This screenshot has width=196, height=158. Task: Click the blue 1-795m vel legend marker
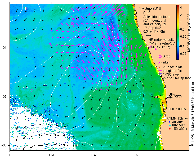click(x=160, y=74)
